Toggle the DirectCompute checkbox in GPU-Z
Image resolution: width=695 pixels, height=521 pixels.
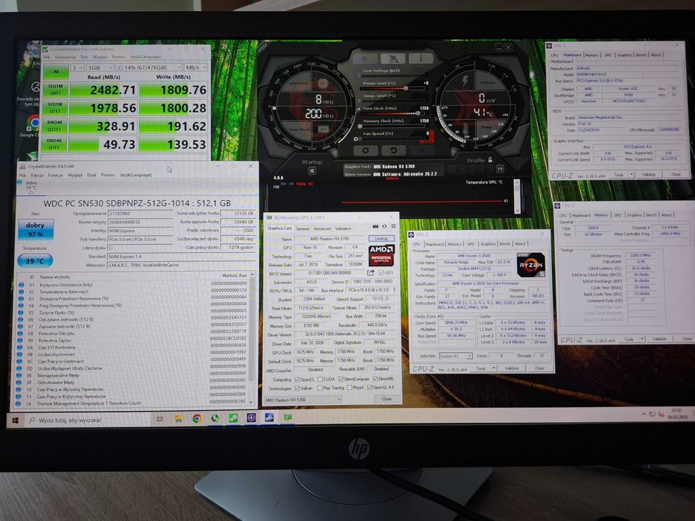[340, 380]
